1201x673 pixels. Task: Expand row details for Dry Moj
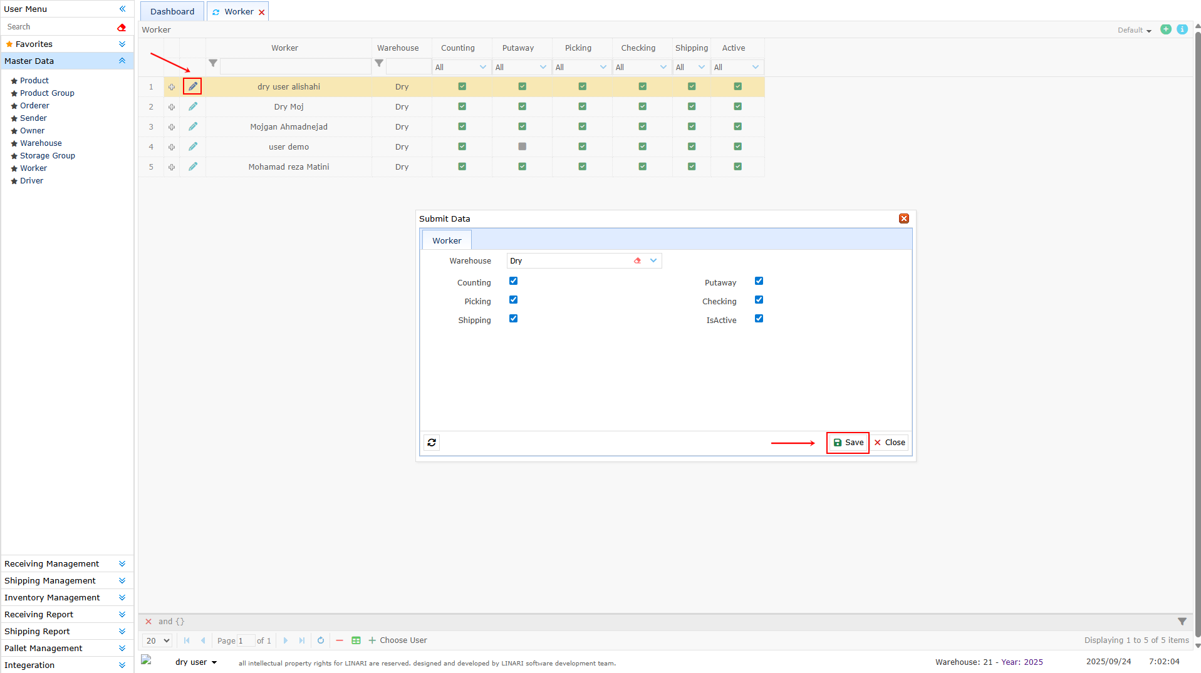[x=171, y=107]
